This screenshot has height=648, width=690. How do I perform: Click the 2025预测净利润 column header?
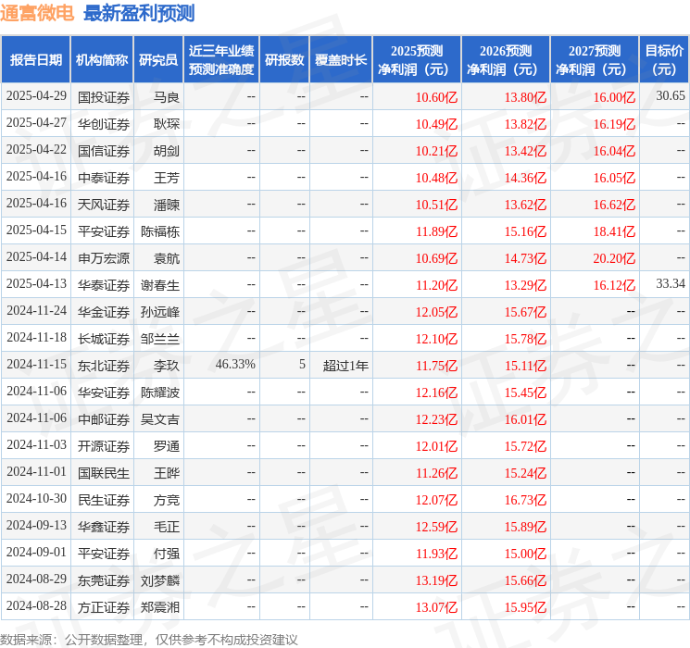417,59
